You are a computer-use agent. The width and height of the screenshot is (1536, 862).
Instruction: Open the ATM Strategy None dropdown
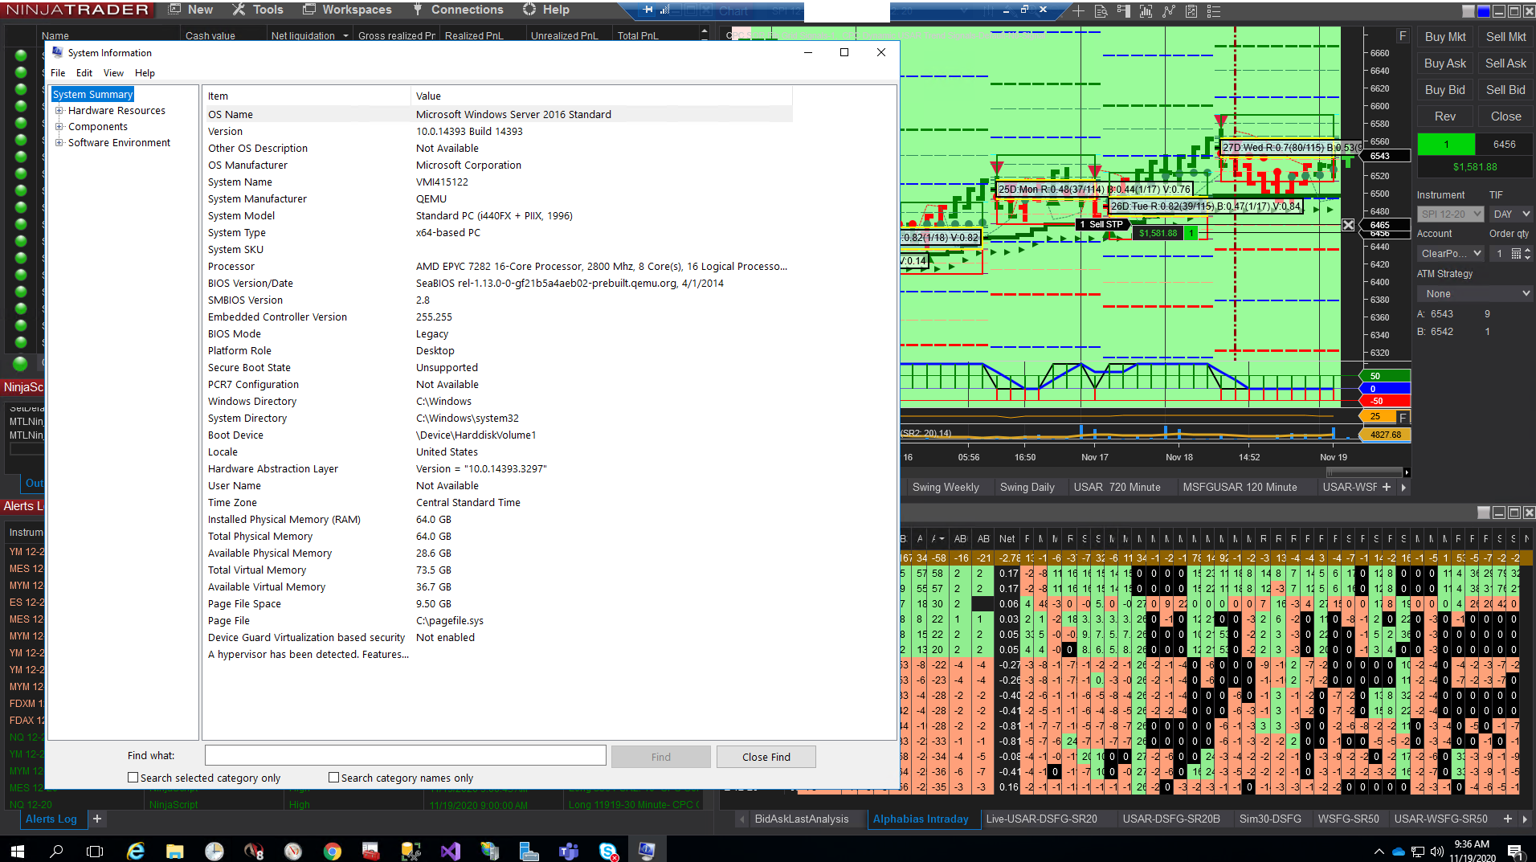click(x=1475, y=294)
